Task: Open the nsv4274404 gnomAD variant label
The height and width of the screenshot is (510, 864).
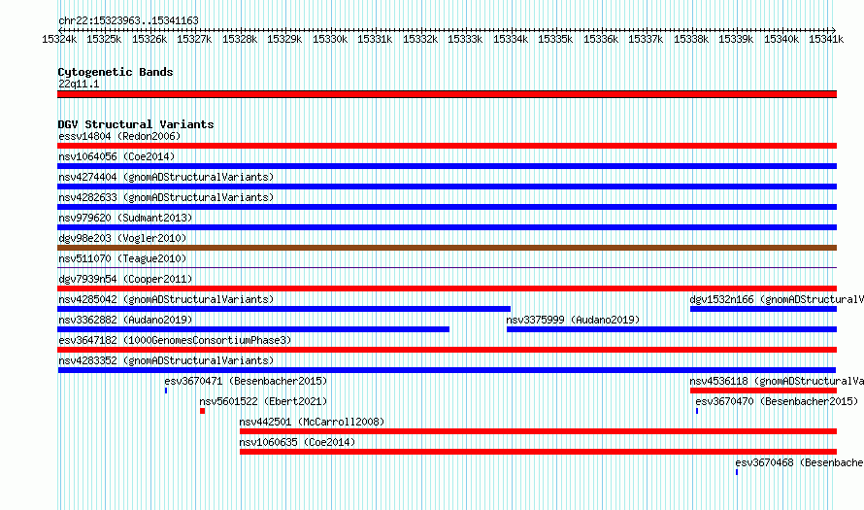Action: click(x=166, y=177)
